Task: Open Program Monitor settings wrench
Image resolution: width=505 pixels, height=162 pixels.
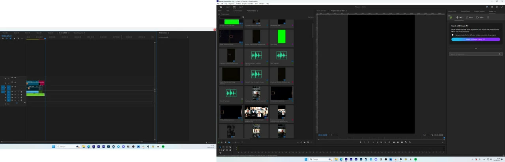Action: pos(432,135)
